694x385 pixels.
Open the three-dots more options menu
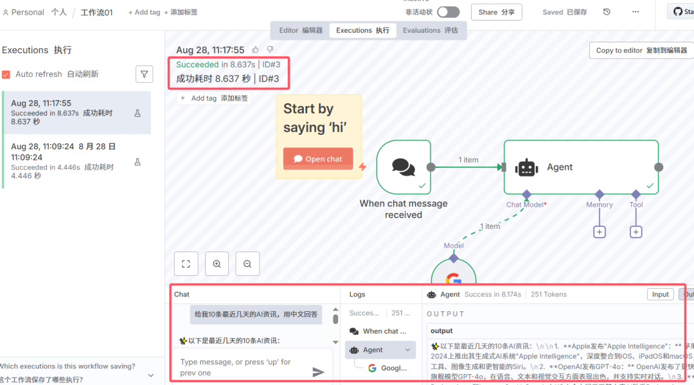pos(636,12)
